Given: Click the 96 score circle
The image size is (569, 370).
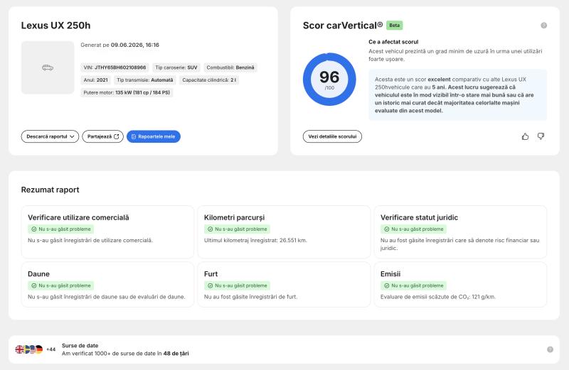Looking at the screenshot, I should tap(329, 80).
